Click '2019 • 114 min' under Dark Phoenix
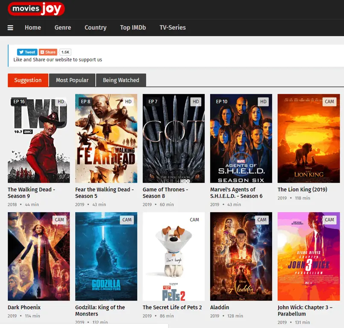The height and width of the screenshot is (328, 344). click(x=24, y=316)
